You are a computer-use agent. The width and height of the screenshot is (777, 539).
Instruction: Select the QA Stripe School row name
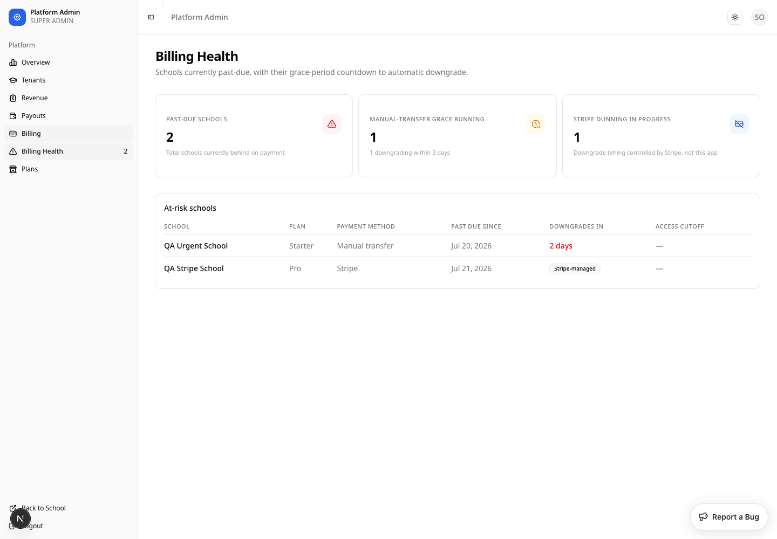pos(194,268)
